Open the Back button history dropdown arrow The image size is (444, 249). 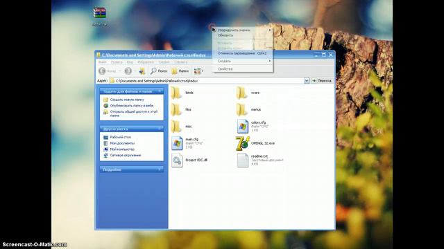[120, 71]
